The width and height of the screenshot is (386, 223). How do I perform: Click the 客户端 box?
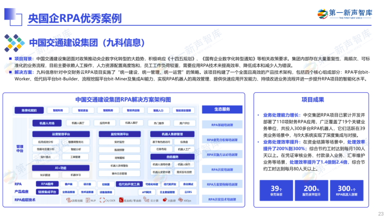click(68, 184)
